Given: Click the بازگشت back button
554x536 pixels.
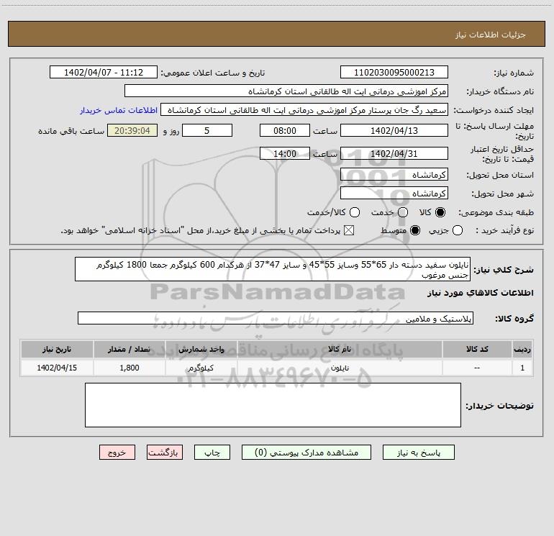Looking at the screenshot, I should point(165,453).
